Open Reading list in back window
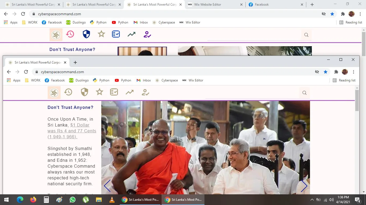366x205 pixels. pyautogui.click(x=351, y=22)
